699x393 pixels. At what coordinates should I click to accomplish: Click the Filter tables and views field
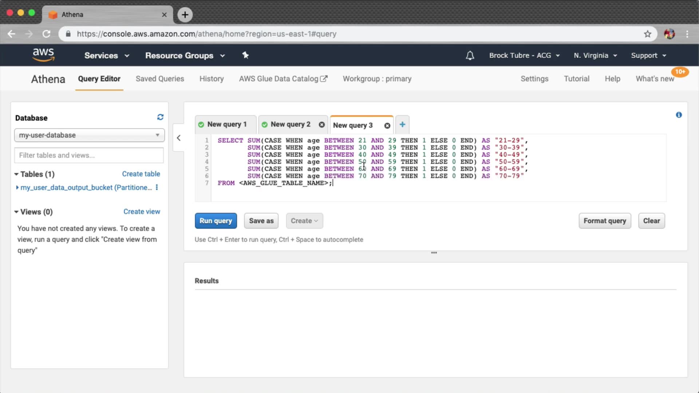[89, 155]
